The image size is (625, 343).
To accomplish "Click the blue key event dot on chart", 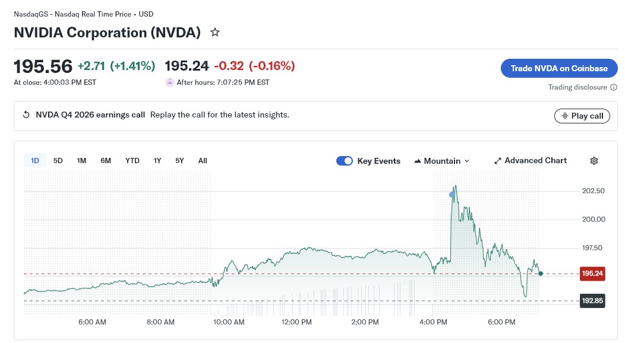I will 452,195.
